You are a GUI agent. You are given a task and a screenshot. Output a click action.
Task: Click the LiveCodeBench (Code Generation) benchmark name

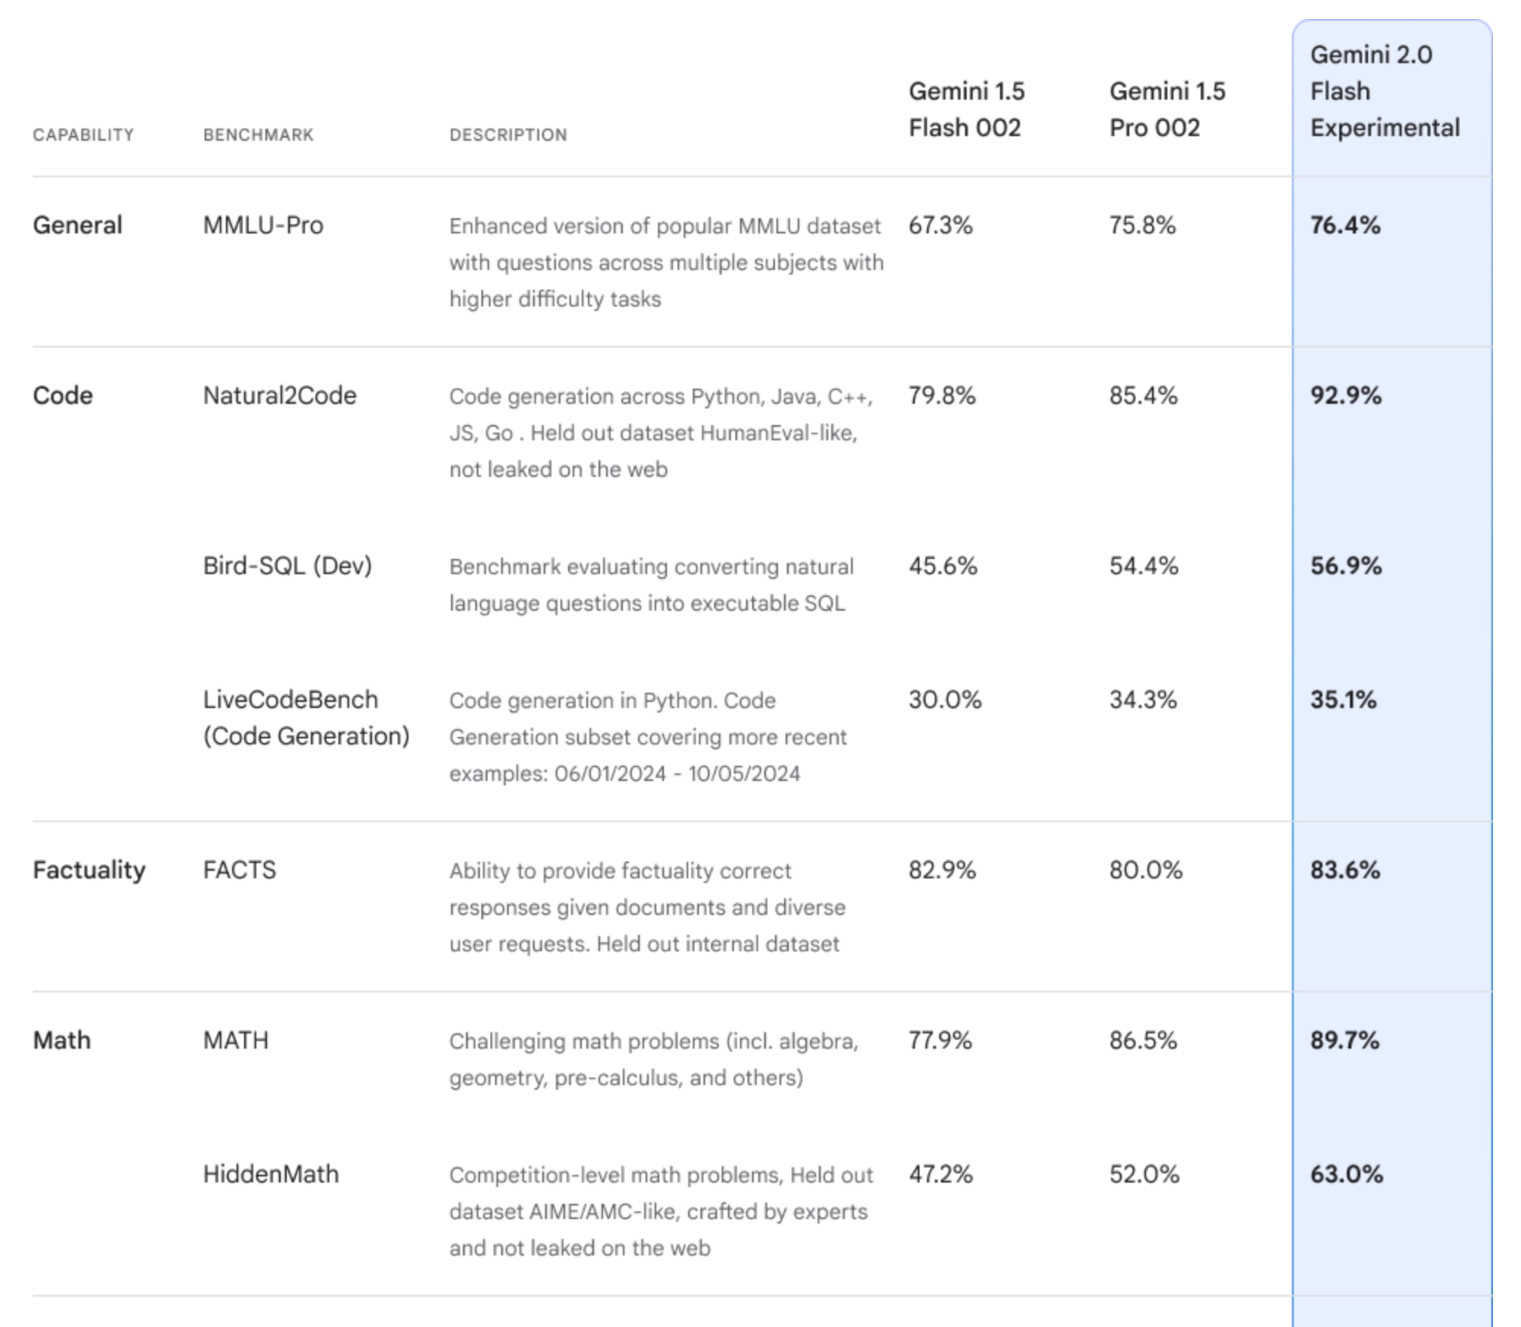click(x=306, y=718)
